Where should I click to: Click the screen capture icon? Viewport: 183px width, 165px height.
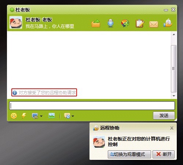[35, 116]
